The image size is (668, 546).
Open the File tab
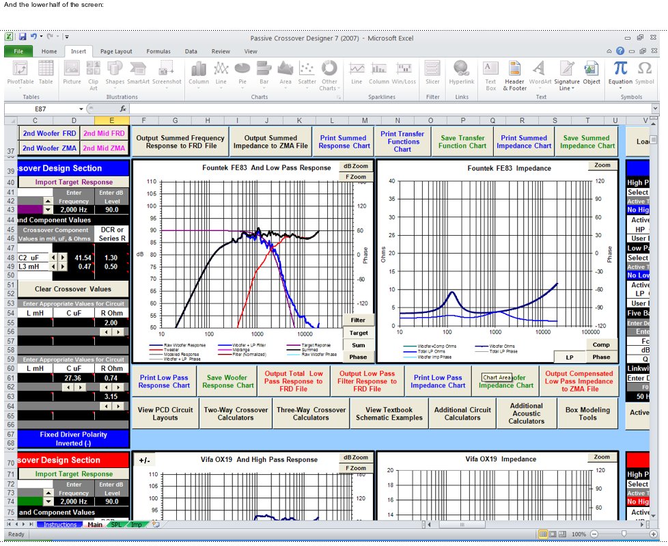18,51
